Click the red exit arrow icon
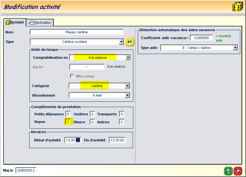 tap(237, 171)
